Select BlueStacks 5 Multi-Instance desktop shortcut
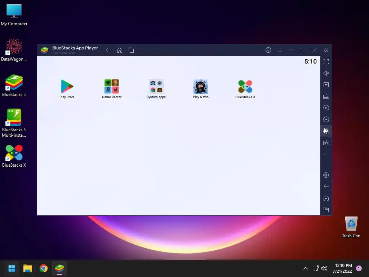This screenshot has width=369, height=277. coord(14,123)
